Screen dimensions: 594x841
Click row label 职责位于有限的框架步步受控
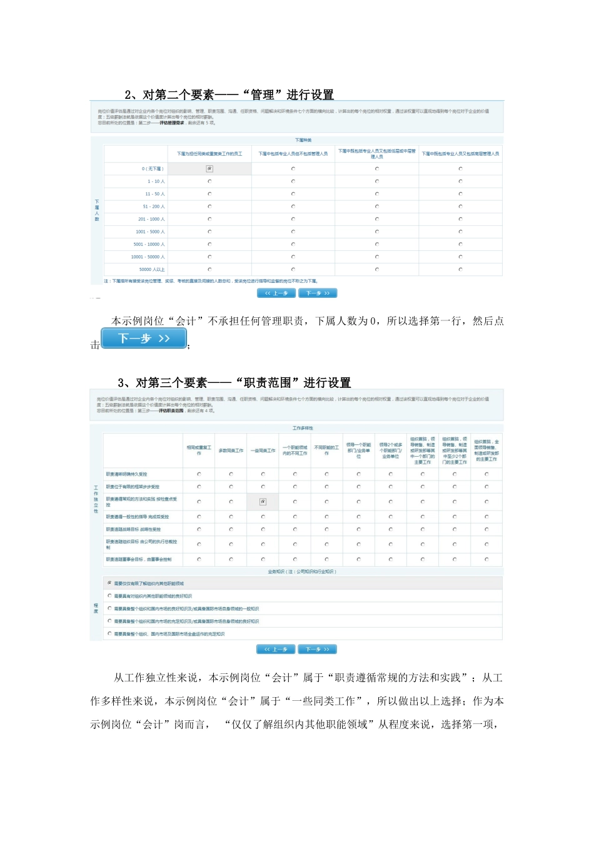coord(133,487)
